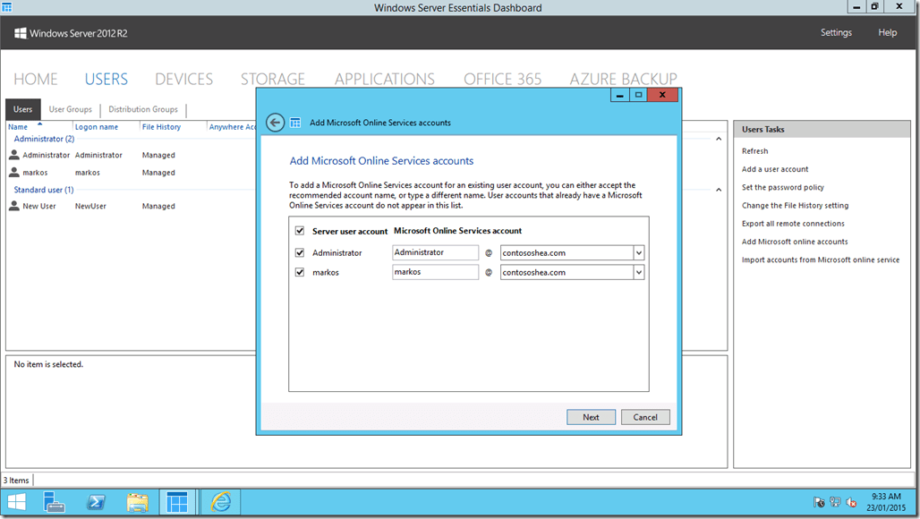Open Windows PowerShell from the taskbar
920x519 pixels.
tap(95, 501)
